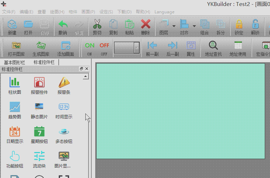Image resolution: width=270 pixels, height=178 pixels.
Task: Click the control panel scroll-up arrow
Action: point(85,76)
